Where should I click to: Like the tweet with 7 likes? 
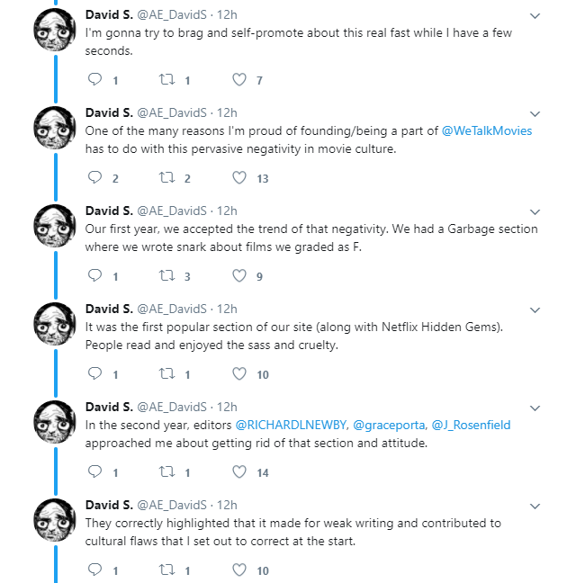pos(239,79)
